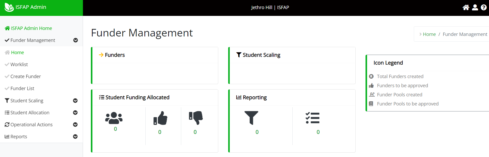
Task: Click the pool icon for Funder Pools created
Action: tap(372, 95)
